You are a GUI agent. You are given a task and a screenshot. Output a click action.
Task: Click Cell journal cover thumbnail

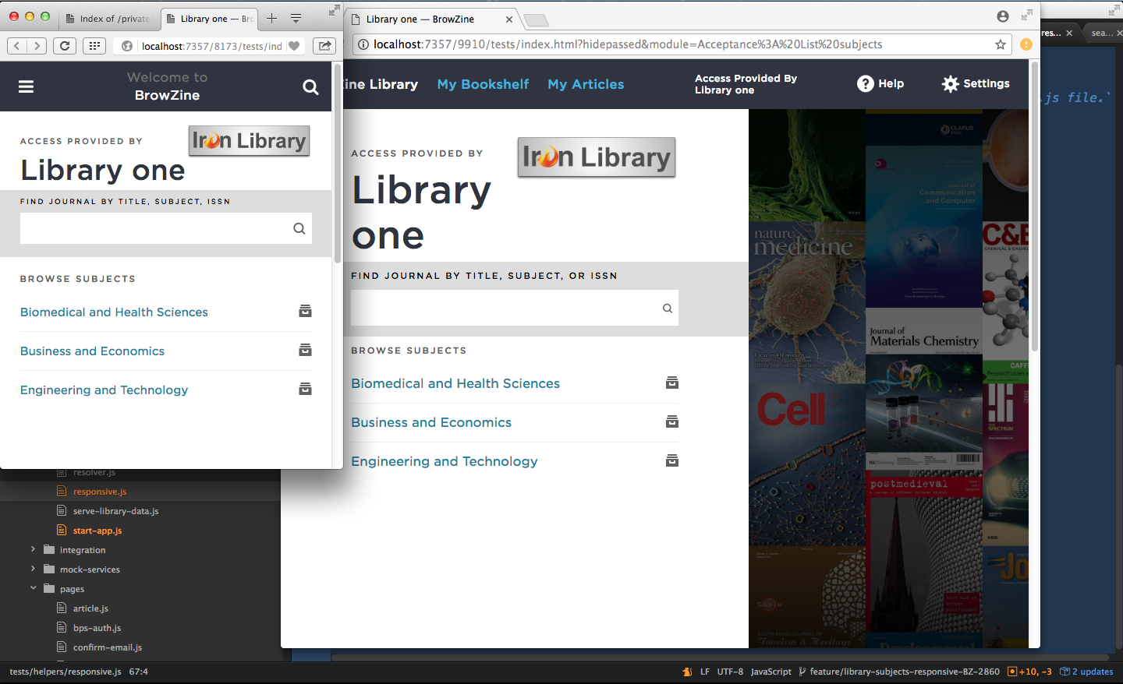tap(807, 464)
